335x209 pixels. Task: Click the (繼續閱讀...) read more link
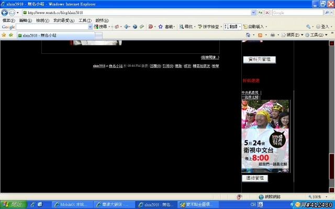(210, 57)
